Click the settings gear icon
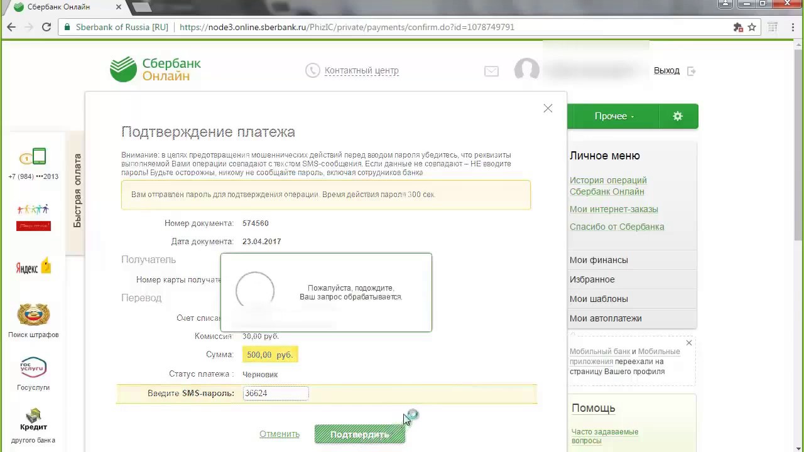Image resolution: width=804 pixels, height=452 pixels. coord(678,116)
